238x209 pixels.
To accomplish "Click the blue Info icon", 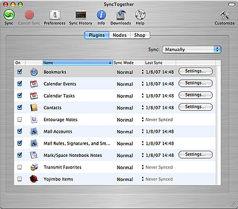I will pos(101,15).
